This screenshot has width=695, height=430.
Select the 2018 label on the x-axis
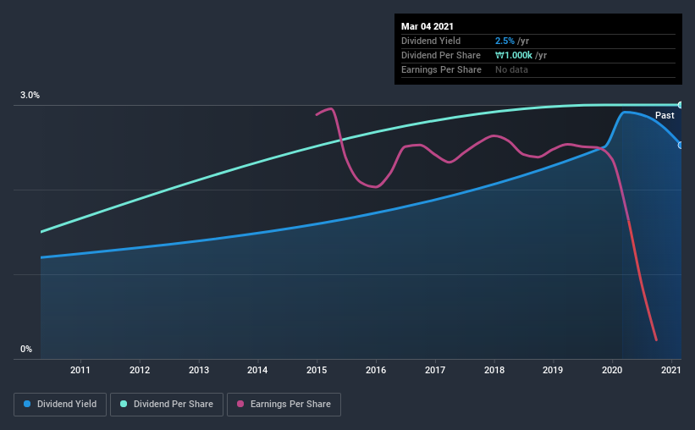click(494, 370)
